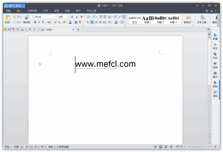Screen dimensions: 223x152
Task: Increase font size with the A+ icon
Action: (x=72, y=17)
